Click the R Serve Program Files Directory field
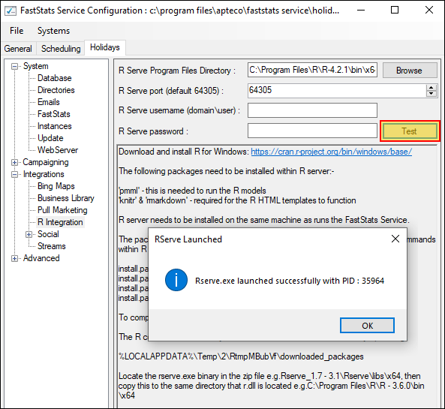 pos(312,70)
